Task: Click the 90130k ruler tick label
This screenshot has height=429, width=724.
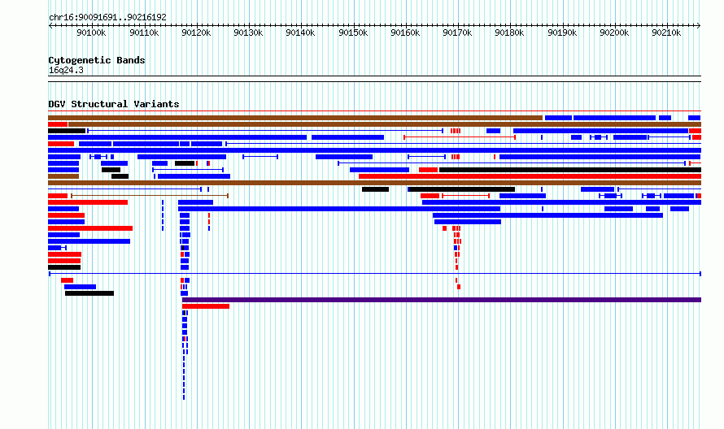Action: pyautogui.click(x=248, y=32)
